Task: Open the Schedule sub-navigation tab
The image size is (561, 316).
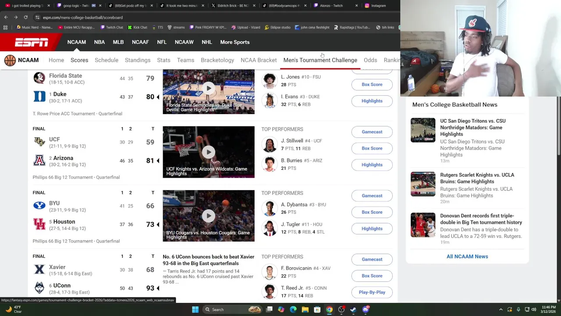Action: pyautogui.click(x=107, y=60)
